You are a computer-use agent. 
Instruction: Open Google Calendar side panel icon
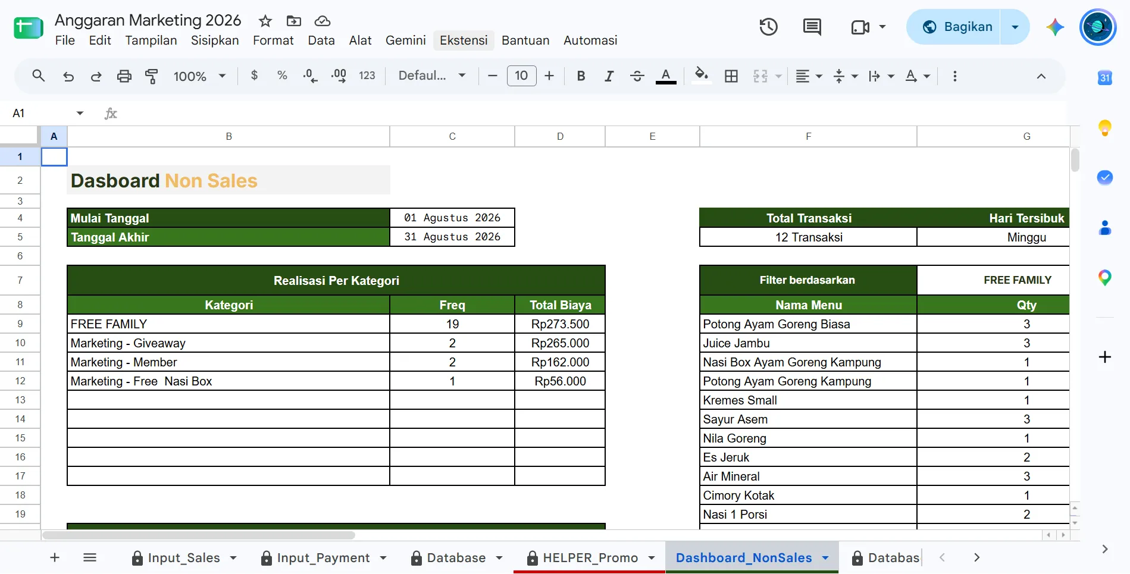point(1105,78)
